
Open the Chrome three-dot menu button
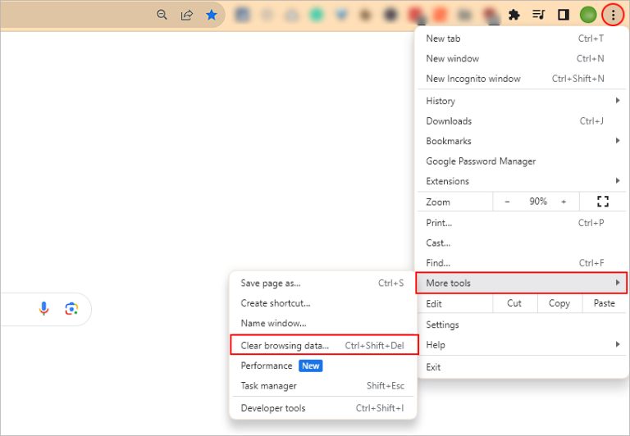613,16
